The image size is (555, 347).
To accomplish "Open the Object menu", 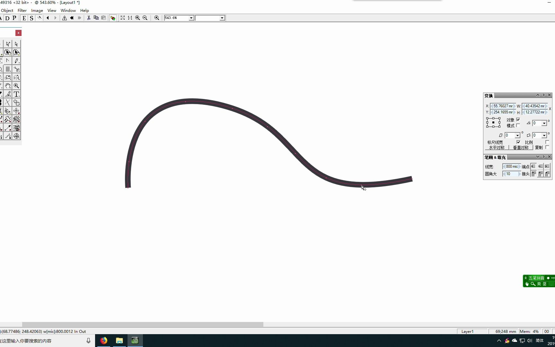I will pos(7,11).
